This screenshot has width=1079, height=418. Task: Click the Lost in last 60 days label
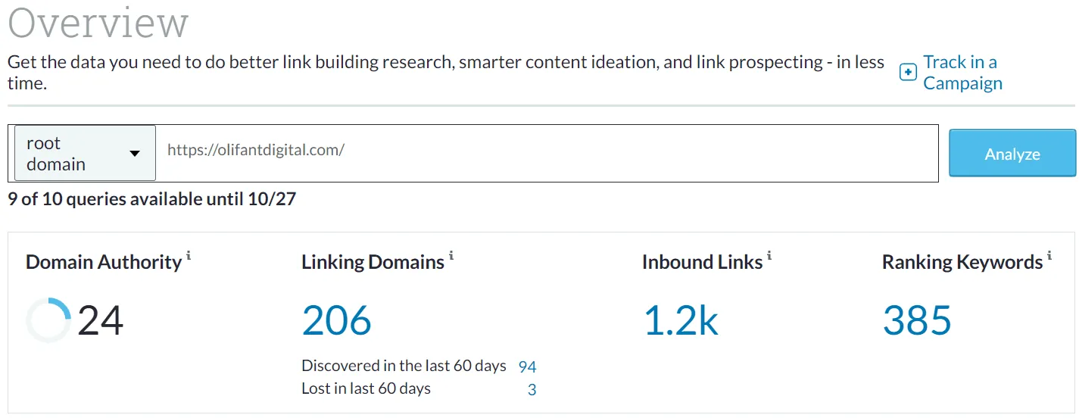366,389
